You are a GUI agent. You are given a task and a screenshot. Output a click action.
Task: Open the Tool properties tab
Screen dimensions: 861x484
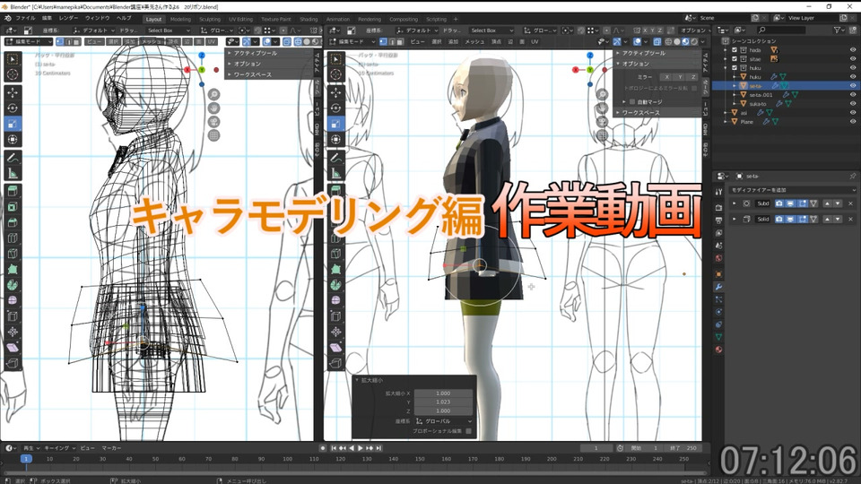pos(718,192)
